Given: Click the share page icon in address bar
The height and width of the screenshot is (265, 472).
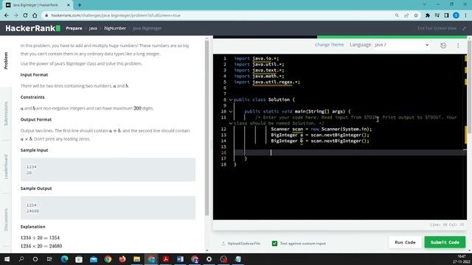Looking at the screenshot, I should [x=406, y=15].
